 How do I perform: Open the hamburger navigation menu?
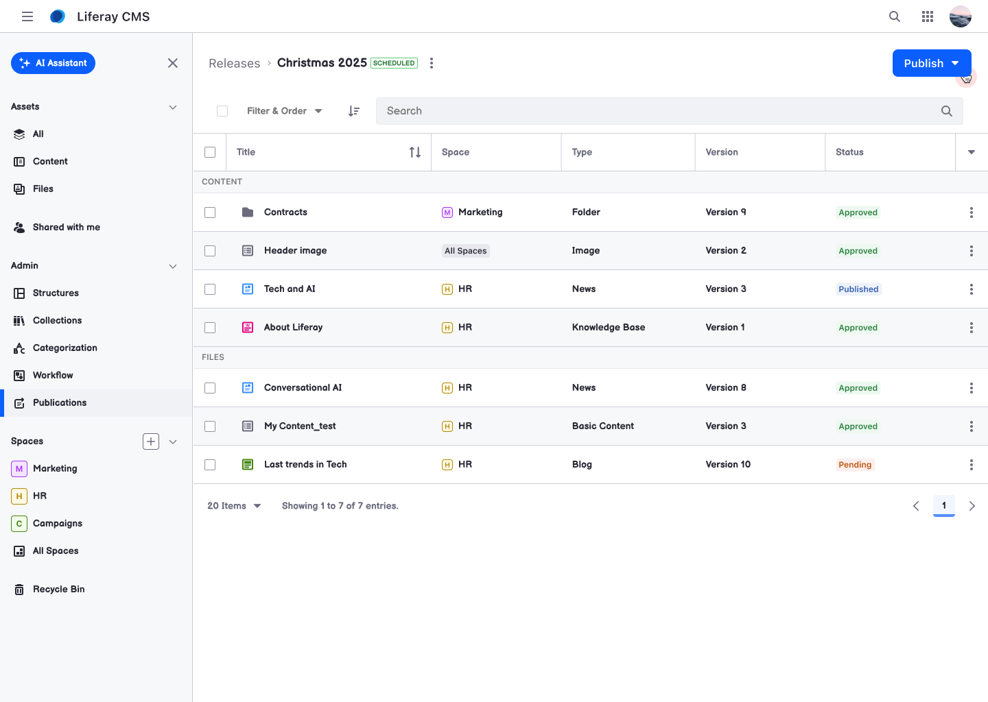(x=27, y=16)
